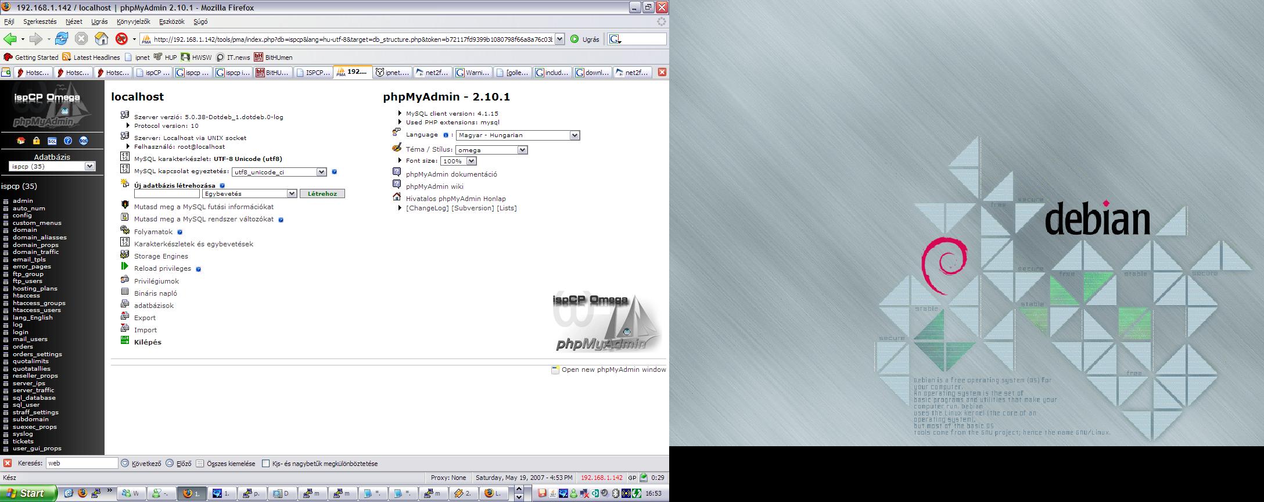Open the Privilégiumok link

pyautogui.click(x=156, y=281)
